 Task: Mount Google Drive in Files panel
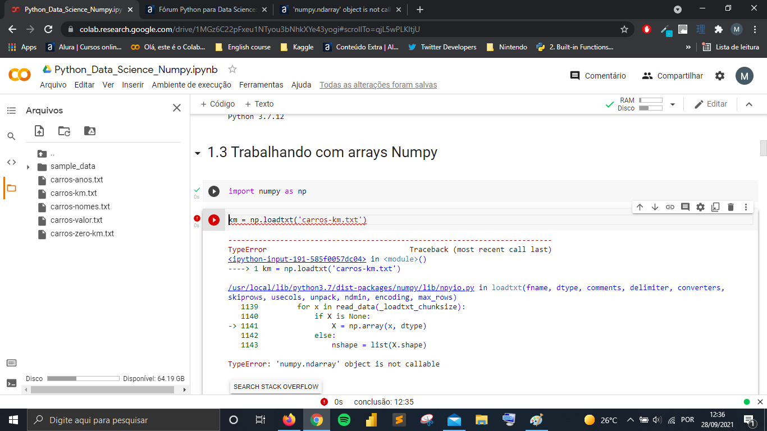click(x=90, y=131)
